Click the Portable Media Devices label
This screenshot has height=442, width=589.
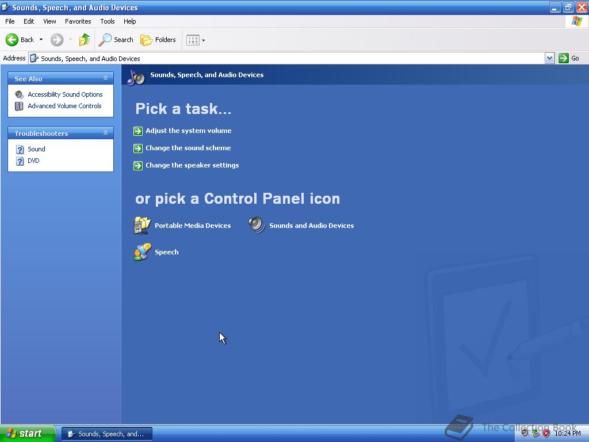pos(193,226)
